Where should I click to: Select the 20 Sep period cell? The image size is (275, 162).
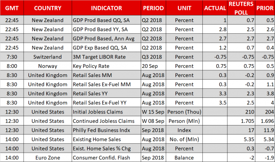tap(153, 66)
